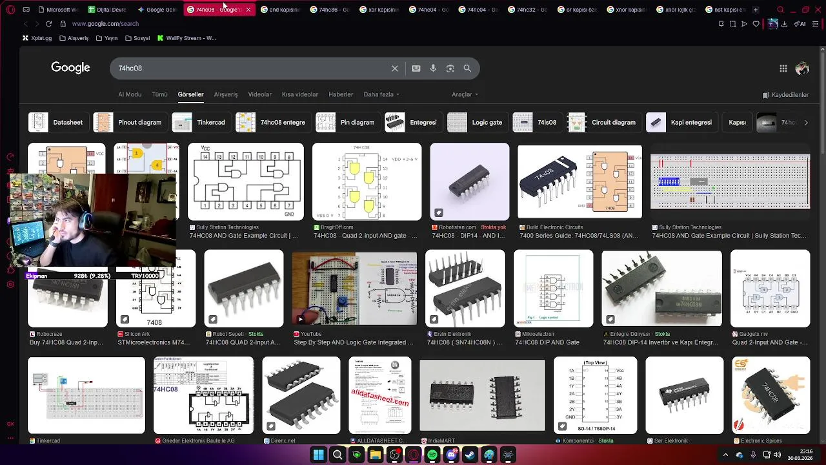This screenshot has height=465, width=826.
Task: Expand the Daha fazla dropdown
Action: (x=381, y=94)
